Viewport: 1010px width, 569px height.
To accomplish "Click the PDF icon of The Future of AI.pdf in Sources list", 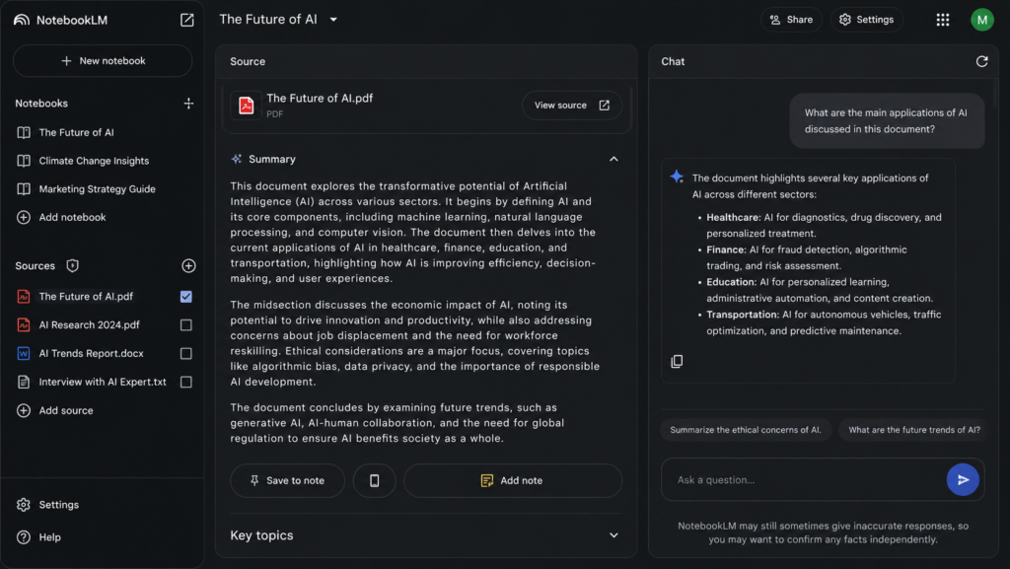I will [x=24, y=296].
